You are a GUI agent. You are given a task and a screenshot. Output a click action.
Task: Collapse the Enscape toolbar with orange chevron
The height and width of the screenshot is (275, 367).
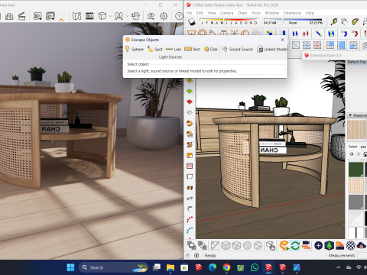61,20
